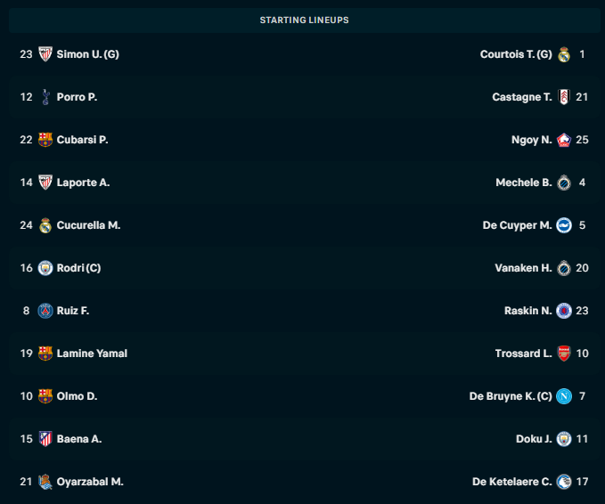Click the Barcelona crest beside Lamine Yamal
The width and height of the screenshot is (605, 504).
pyautogui.click(x=45, y=354)
